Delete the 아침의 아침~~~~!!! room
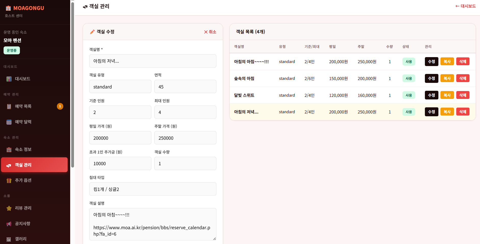This screenshot has height=244, width=480. tap(463, 62)
